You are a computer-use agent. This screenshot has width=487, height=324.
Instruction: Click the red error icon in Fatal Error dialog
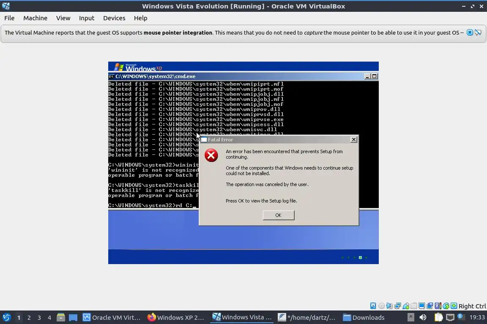[211, 155]
